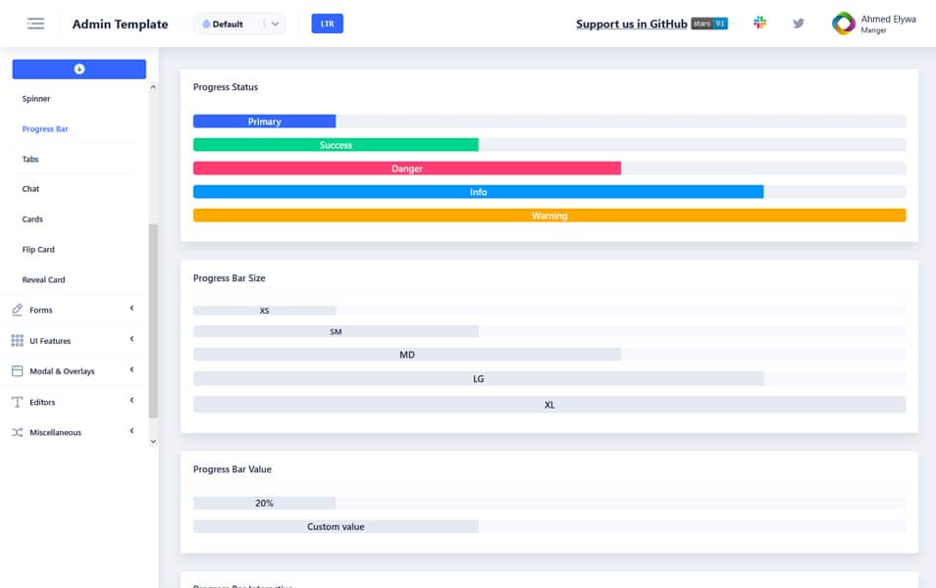Open the Twitter icon in the header

tap(797, 22)
